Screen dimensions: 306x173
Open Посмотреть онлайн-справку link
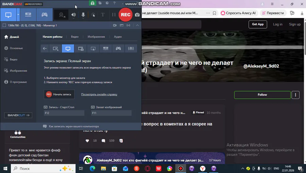click(99, 94)
